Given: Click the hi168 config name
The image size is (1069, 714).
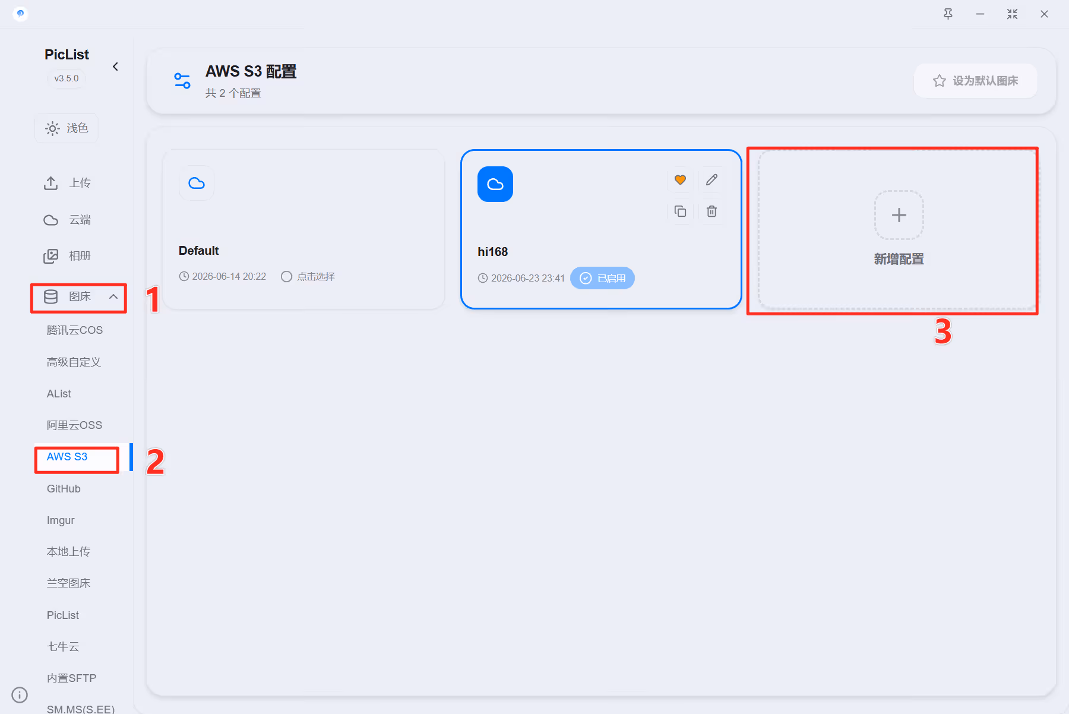Looking at the screenshot, I should tap(493, 252).
